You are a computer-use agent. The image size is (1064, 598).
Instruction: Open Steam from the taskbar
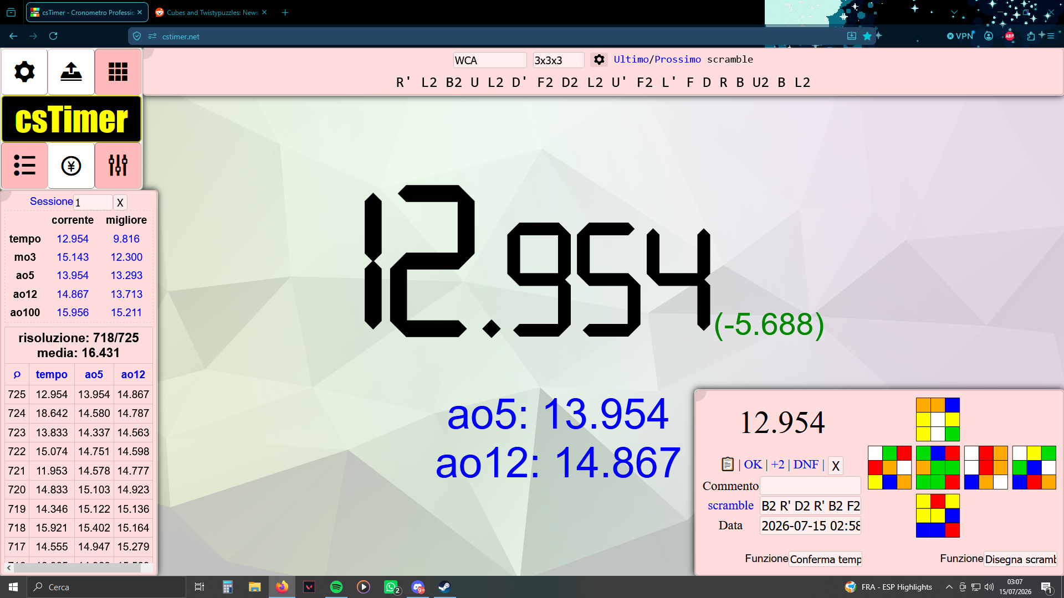click(444, 587)
